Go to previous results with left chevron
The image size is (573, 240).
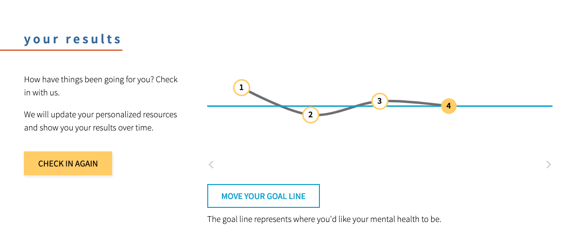point(211,165)
